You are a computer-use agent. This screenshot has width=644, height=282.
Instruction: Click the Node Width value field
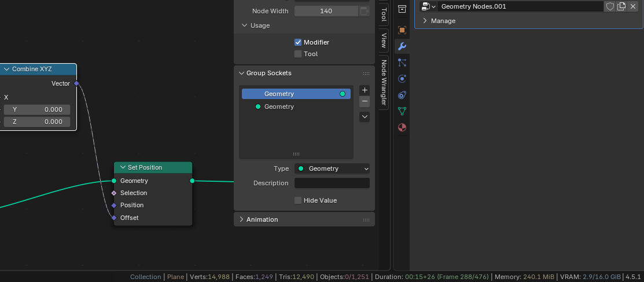pos(326,11)
